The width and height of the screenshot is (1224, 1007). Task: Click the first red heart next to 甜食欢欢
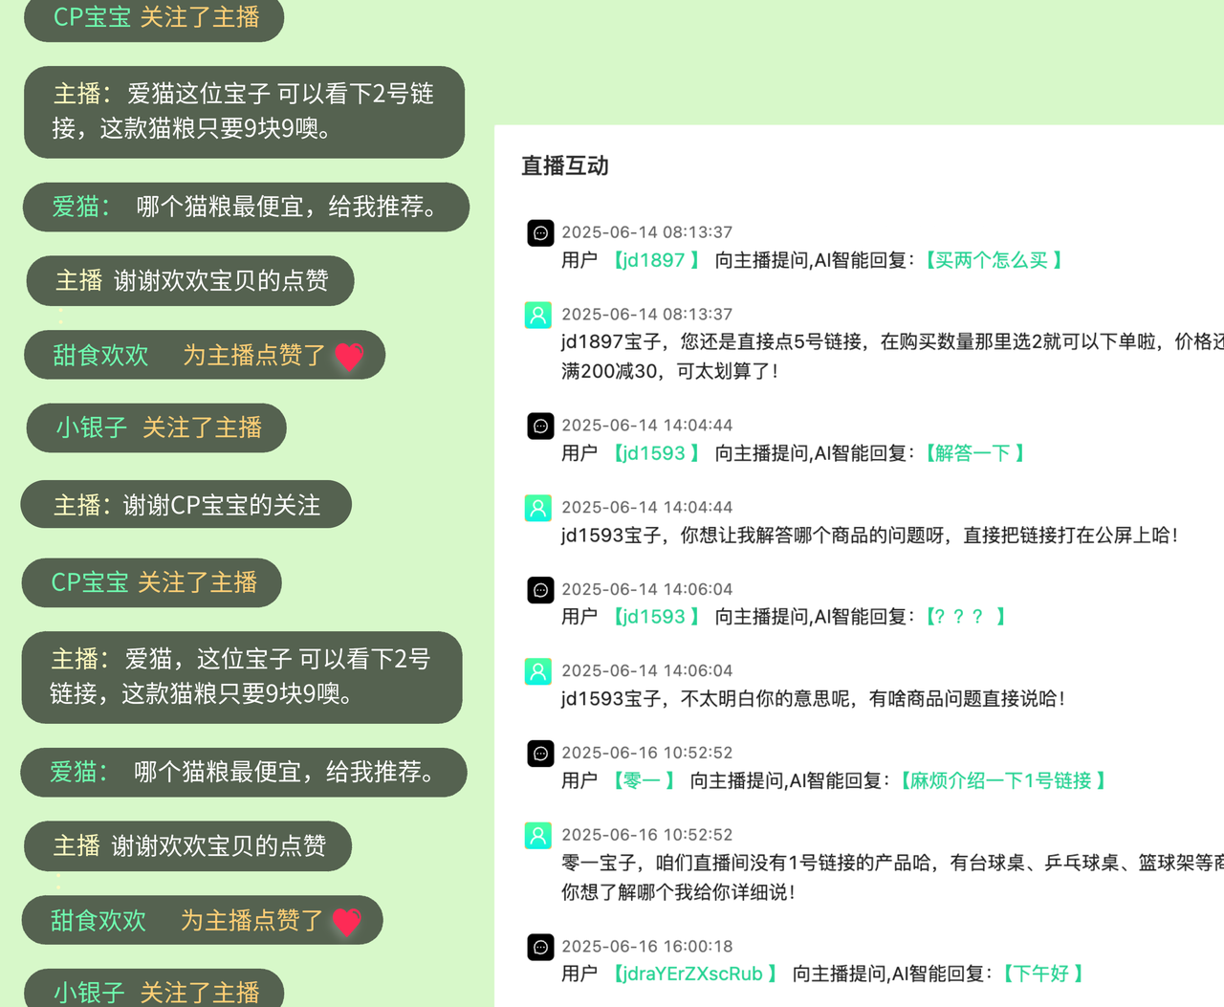click(349, 357)
